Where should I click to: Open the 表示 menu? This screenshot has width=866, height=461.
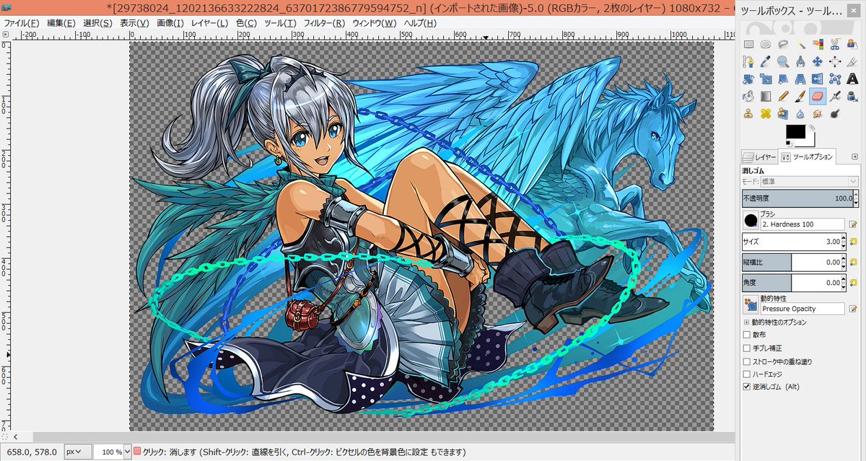[x=134, y=23]
